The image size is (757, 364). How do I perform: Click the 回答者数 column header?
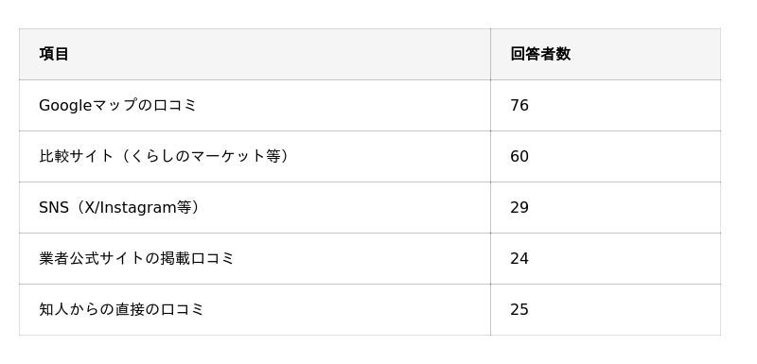click(606, 54)
